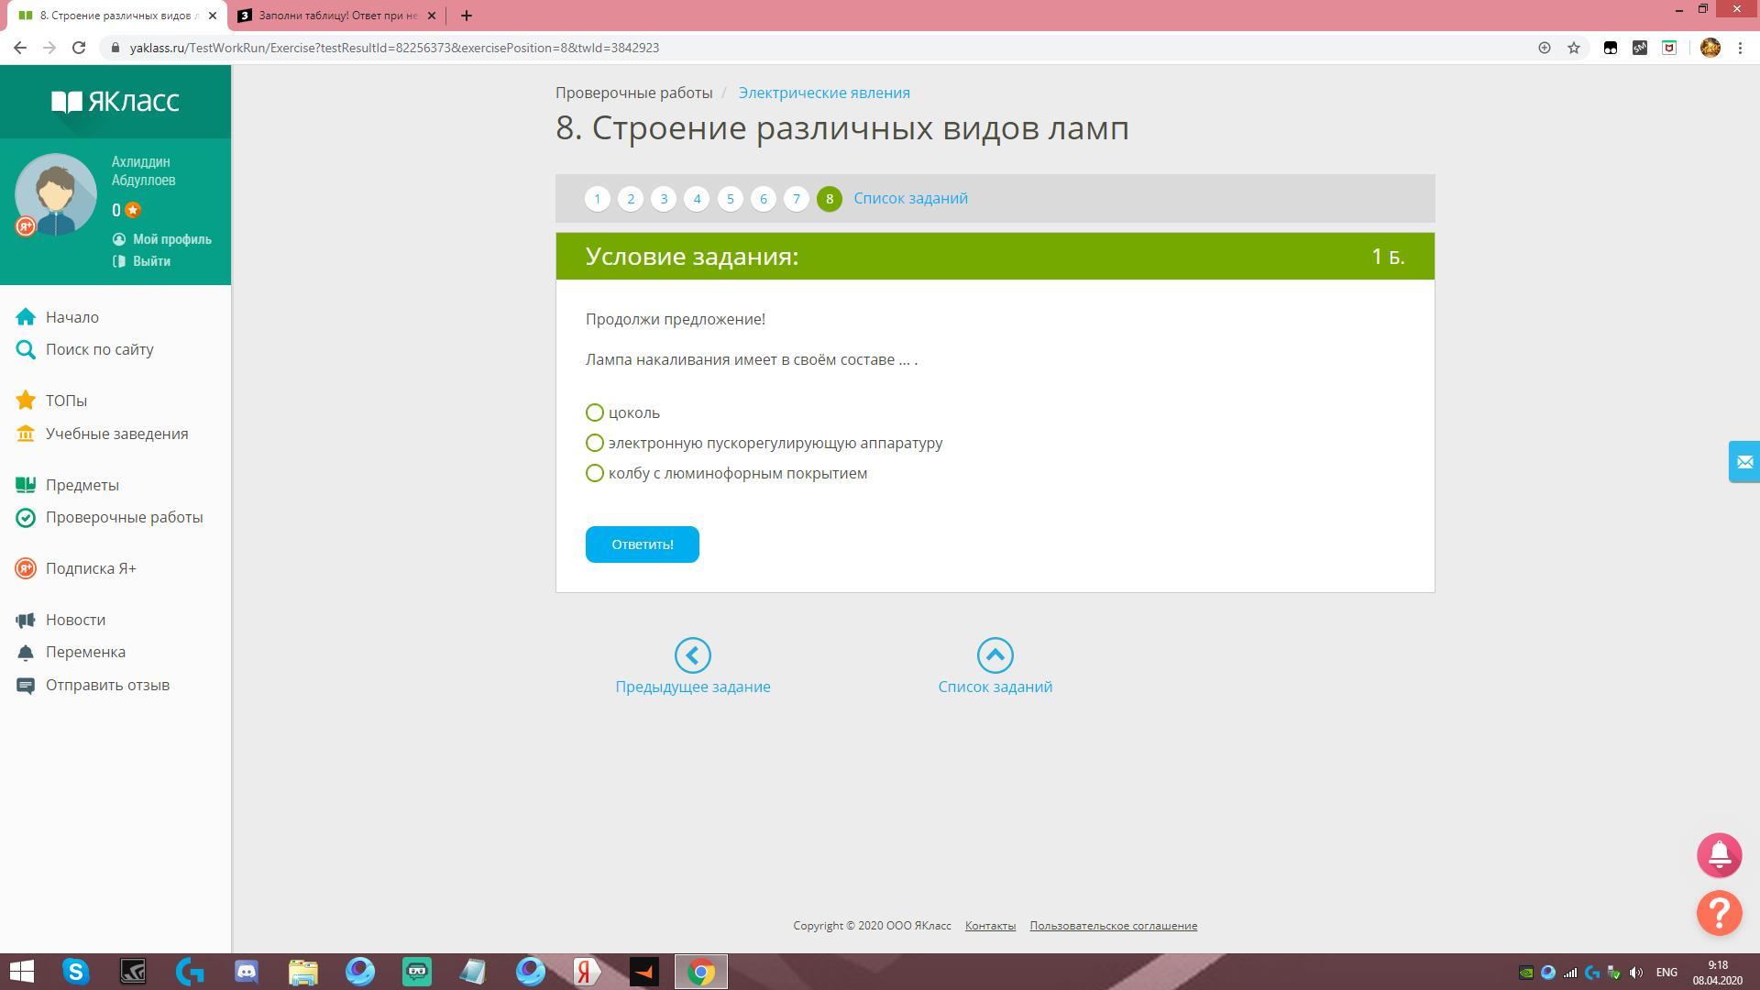Switch to the Заполни таблицу browser tab
1760x990 pixels.
[336, 16]
